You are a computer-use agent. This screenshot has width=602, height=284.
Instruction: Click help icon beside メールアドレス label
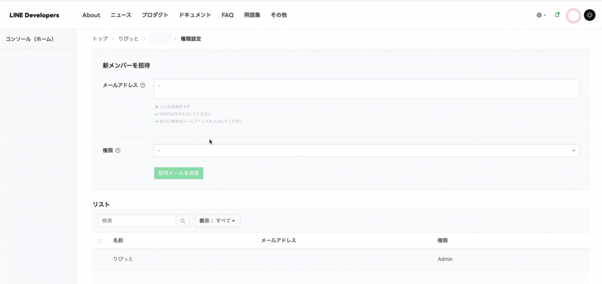coord(143,85)
